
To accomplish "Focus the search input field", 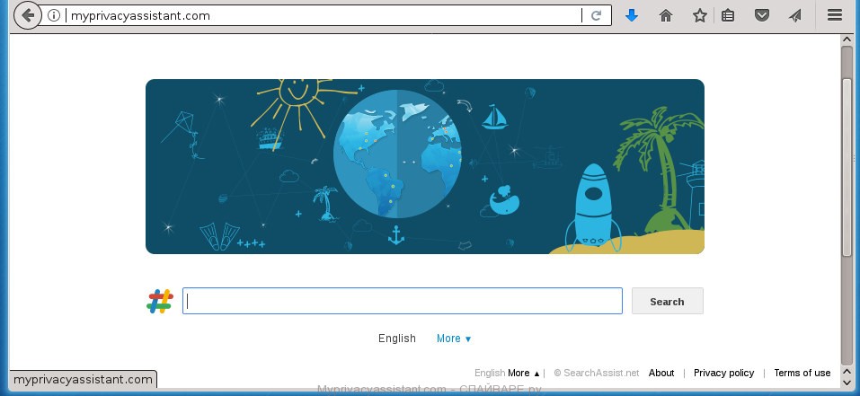I will click(403, 301).
